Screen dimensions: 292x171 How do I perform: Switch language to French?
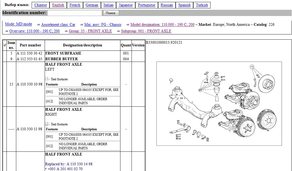point(75,5)
